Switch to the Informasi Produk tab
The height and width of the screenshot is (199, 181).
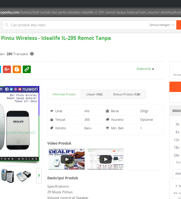(x=64, y=94)
